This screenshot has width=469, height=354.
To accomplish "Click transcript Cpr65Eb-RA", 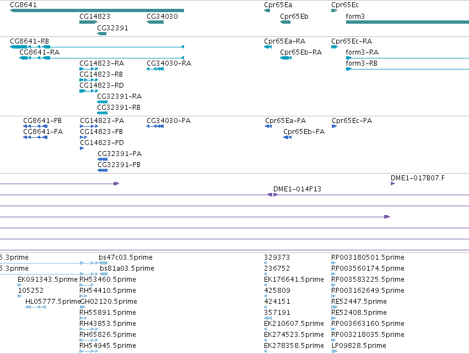I will point(285,58).
